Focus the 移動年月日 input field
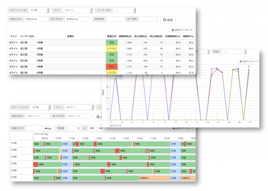The image size is (268, 191). 34,128
